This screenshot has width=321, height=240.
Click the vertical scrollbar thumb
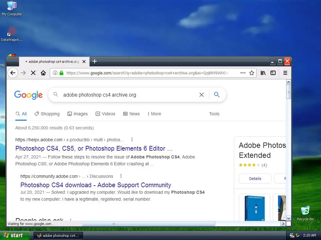click(288, 92)
